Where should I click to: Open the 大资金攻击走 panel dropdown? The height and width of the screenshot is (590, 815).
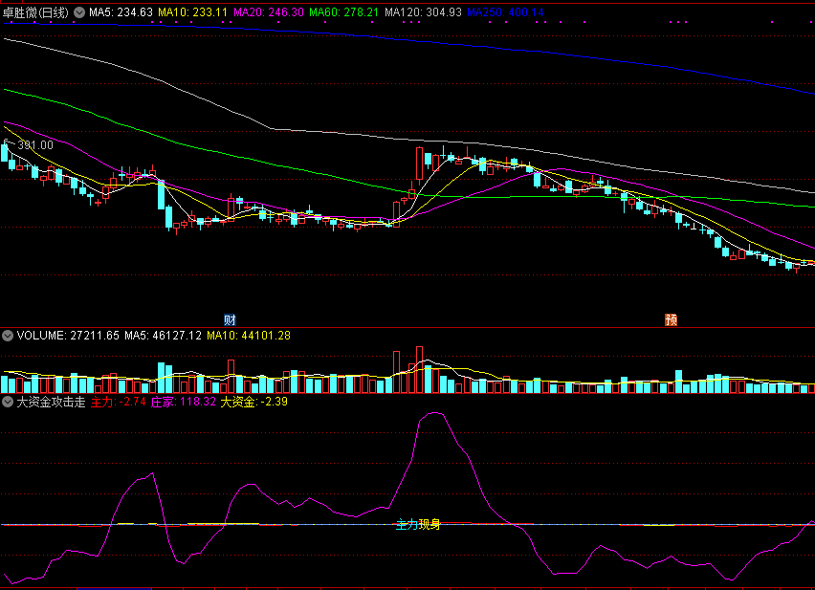(8, 402)
